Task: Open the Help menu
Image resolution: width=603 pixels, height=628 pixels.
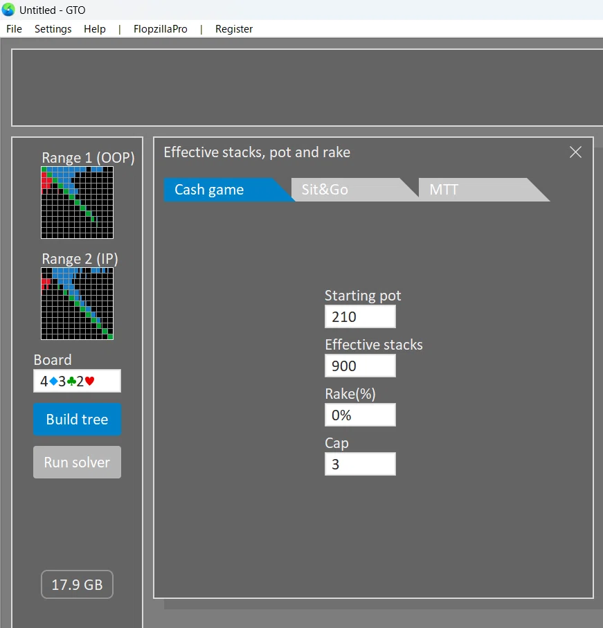Action: tap(94, 29)
